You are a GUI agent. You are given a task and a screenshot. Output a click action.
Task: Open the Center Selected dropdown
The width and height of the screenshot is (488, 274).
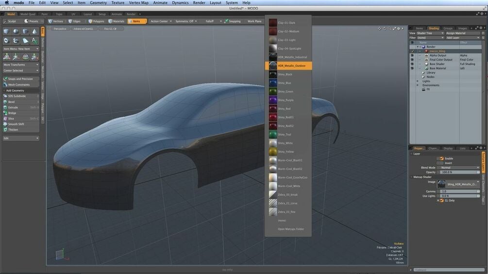[20, 70]
